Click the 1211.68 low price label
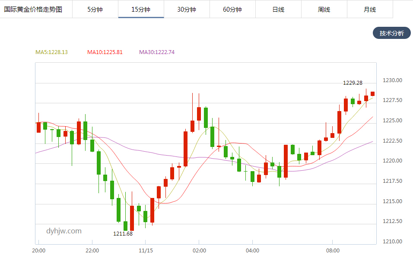 [x=123, y=234]
